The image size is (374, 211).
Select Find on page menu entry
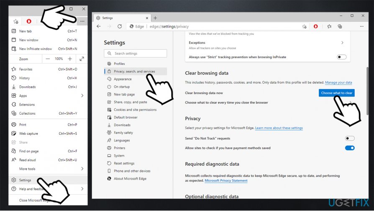[x=48, y=151]
